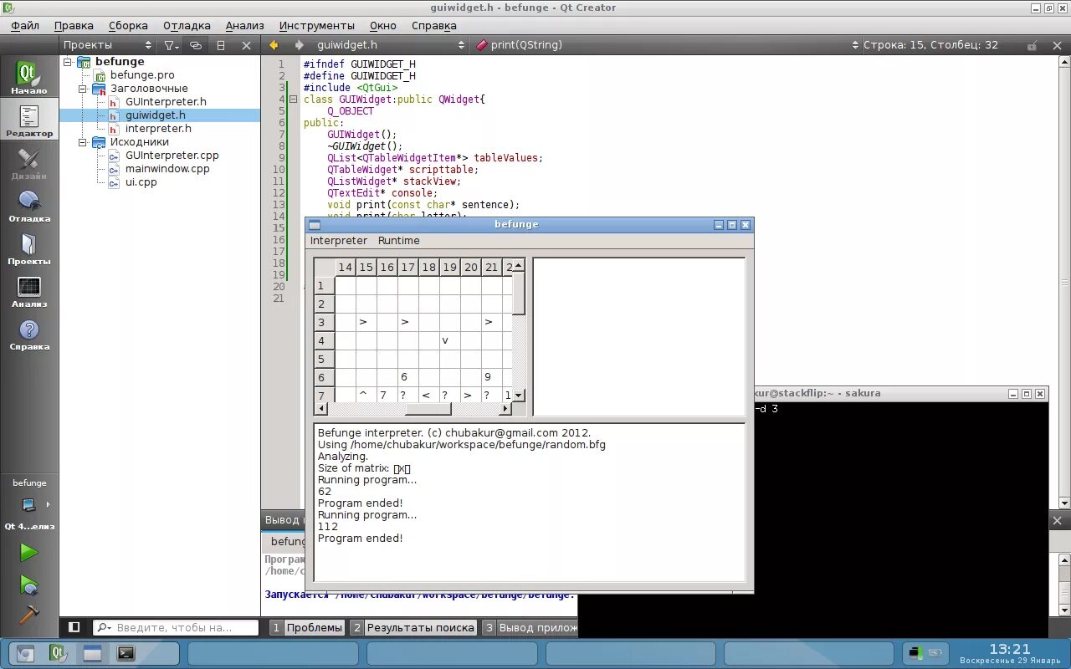Image resolution: width=1071 pixels, height=669 pixels.
Task: Build project with the hammer icon
Action: pos(29,615)
